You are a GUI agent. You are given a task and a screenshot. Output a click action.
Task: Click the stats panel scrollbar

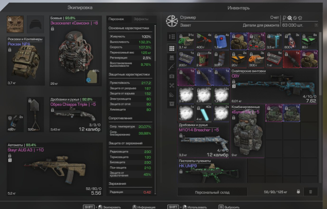155,43
